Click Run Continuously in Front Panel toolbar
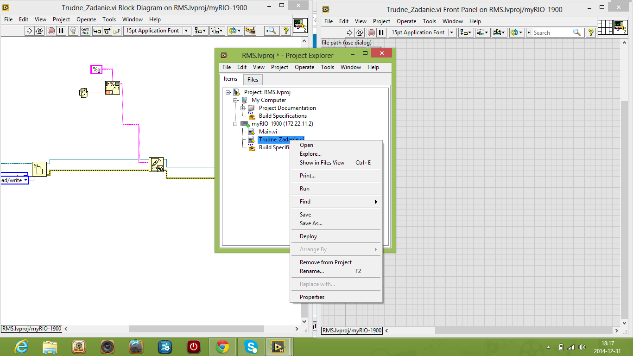 (360, 32)
